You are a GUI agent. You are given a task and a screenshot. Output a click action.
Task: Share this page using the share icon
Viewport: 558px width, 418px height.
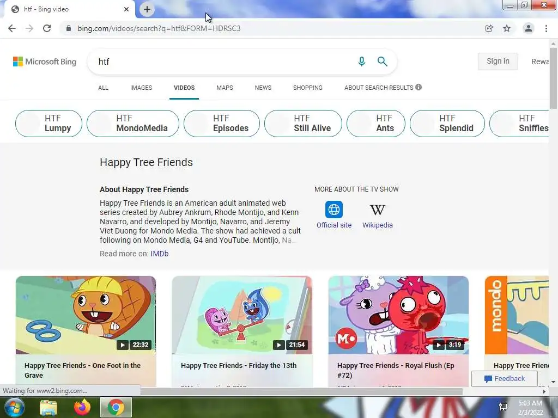point(489,28)
